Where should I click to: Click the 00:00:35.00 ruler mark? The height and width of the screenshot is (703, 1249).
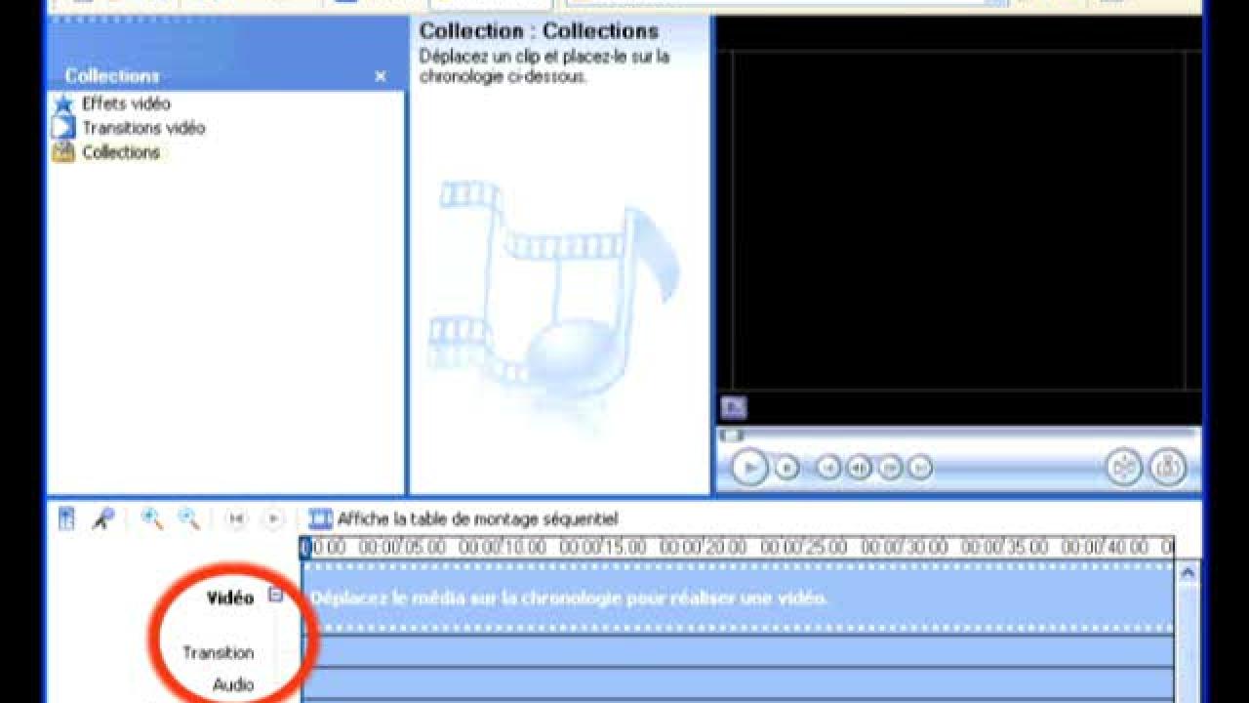tap(1005, 548)
